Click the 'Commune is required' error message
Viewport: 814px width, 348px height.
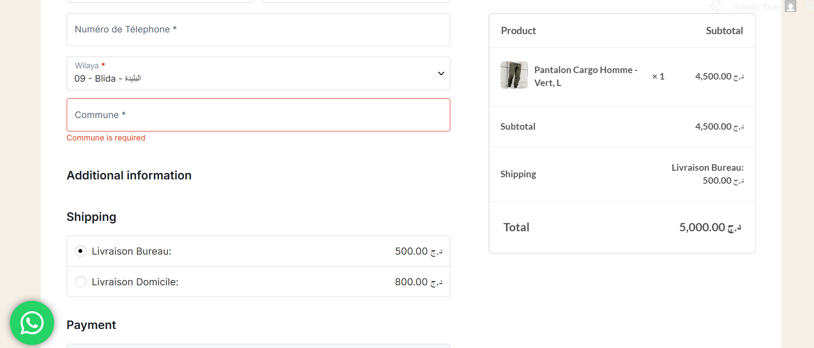click(x=106, y=138)
